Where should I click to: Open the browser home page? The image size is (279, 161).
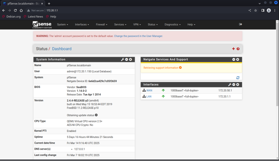click(x=21, y=10)
